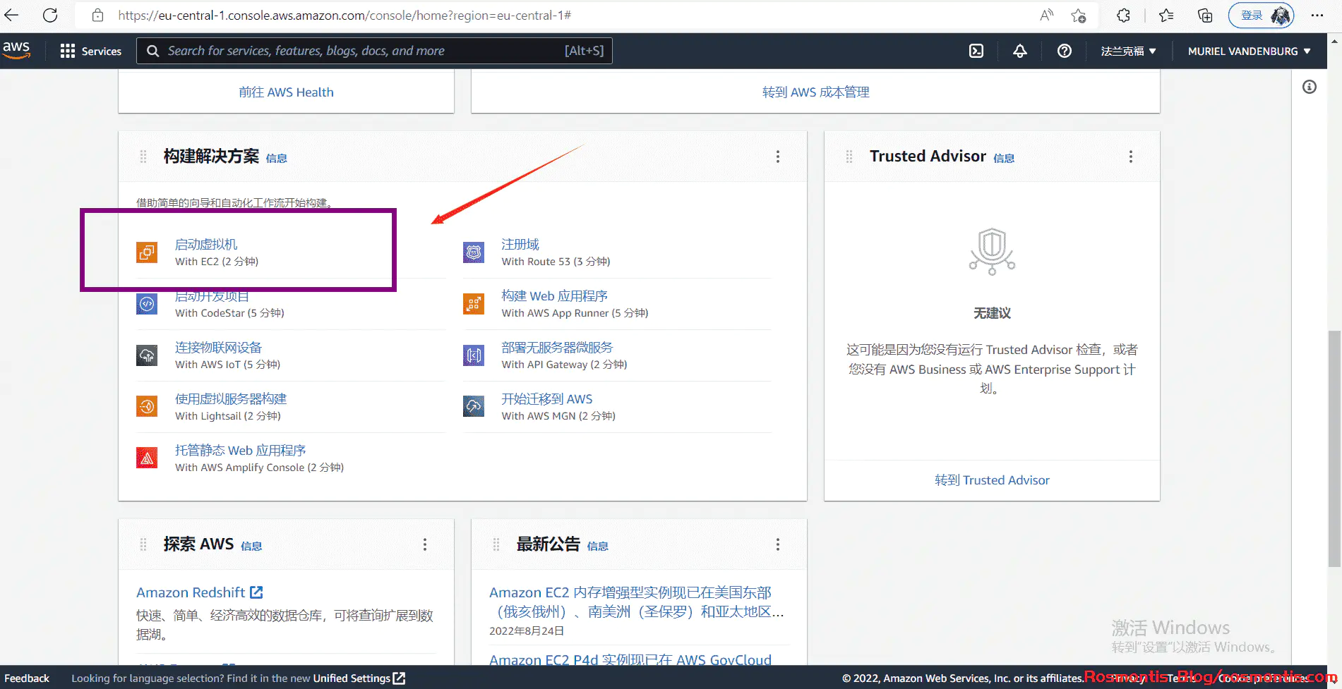The image size is (1342, 689).
Task: Open the Trusted Advisor widget options menu
Action: [1131, 157]
